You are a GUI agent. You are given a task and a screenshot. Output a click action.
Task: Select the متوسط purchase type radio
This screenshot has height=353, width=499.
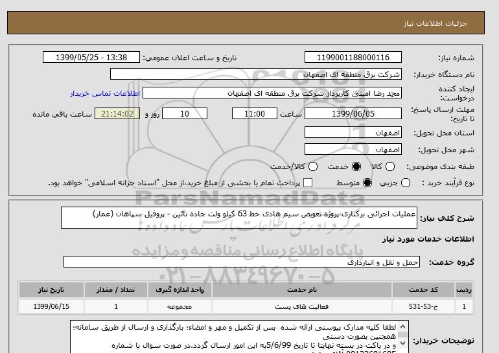pos(367,183)
